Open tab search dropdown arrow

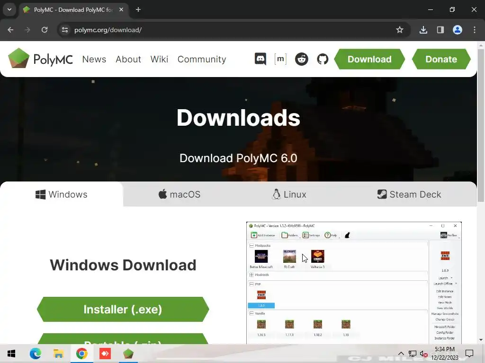(9, 9)
